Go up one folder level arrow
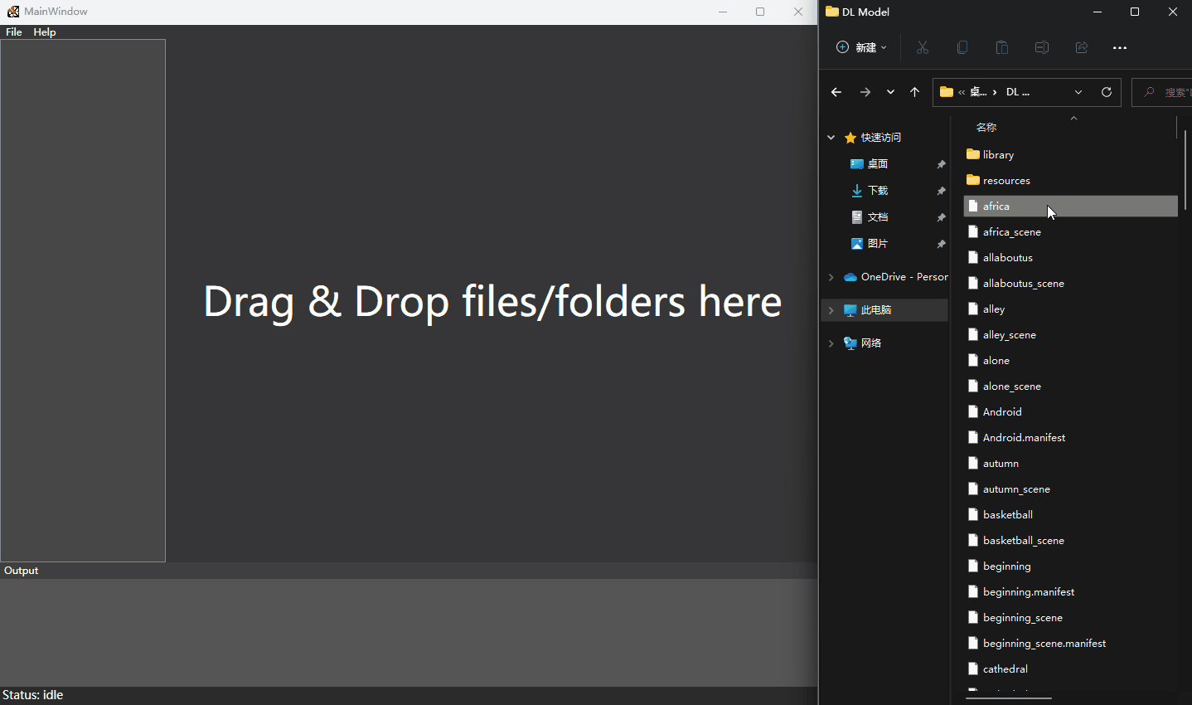The image size is (1192, 705). coord(915,92)
